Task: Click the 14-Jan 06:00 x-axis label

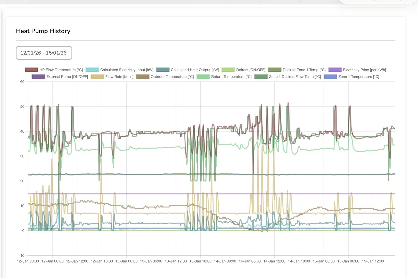Action: [250, 261]
